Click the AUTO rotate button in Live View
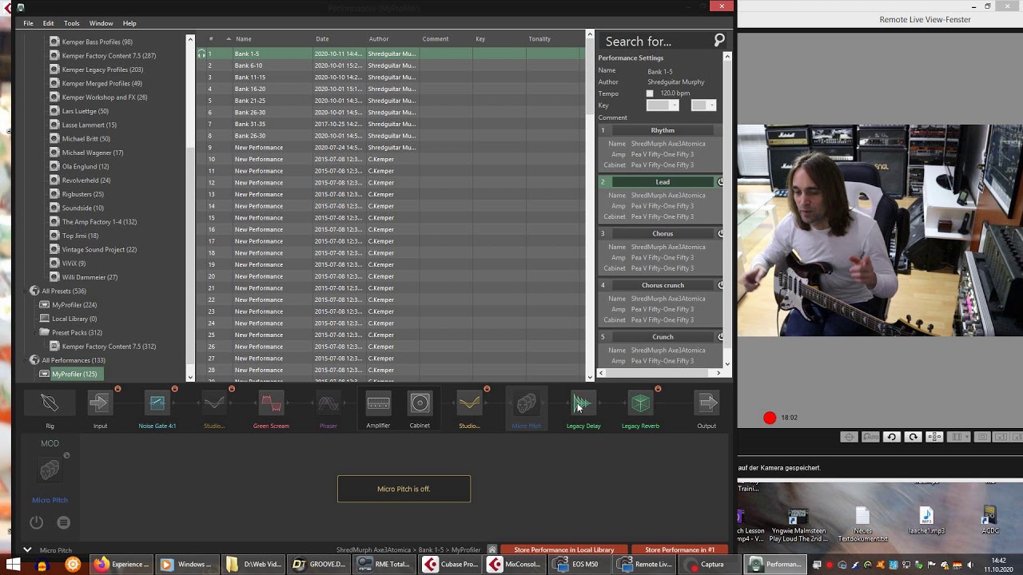This screenshot has height=575, width=1023. click(x=870, y=437)
